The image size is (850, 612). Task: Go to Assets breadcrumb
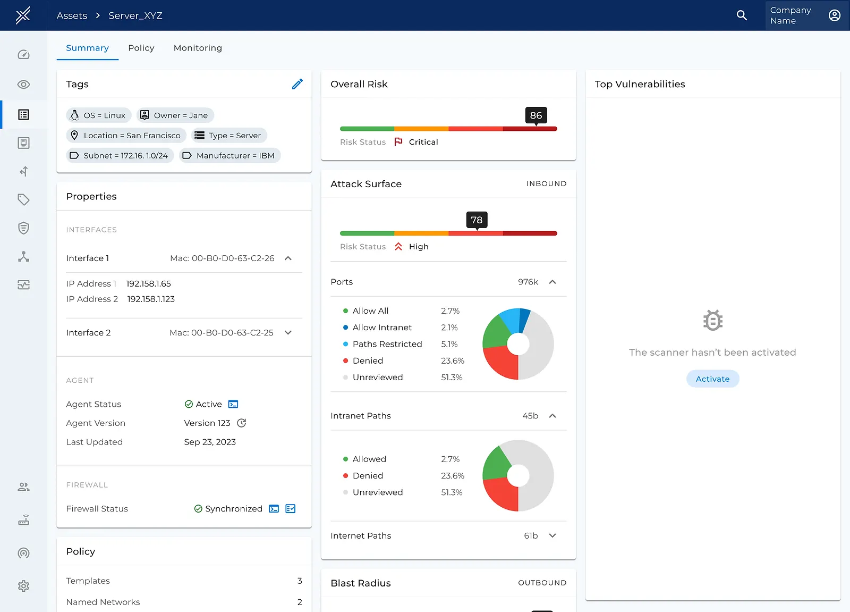(72, 15)
